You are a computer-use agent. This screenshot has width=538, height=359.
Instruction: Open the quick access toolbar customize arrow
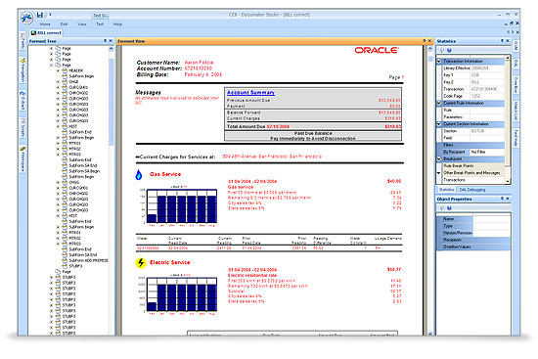click(x=50, y=15)
